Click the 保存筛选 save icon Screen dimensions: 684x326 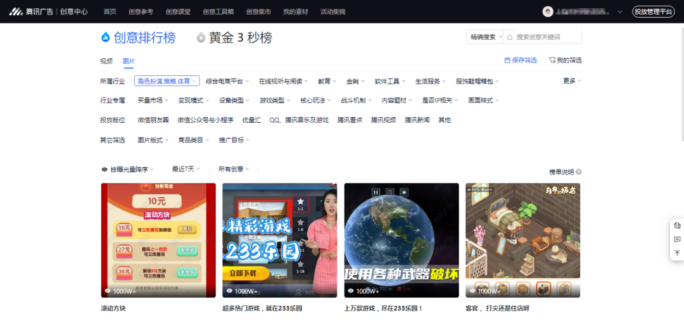tap(507, 60)
